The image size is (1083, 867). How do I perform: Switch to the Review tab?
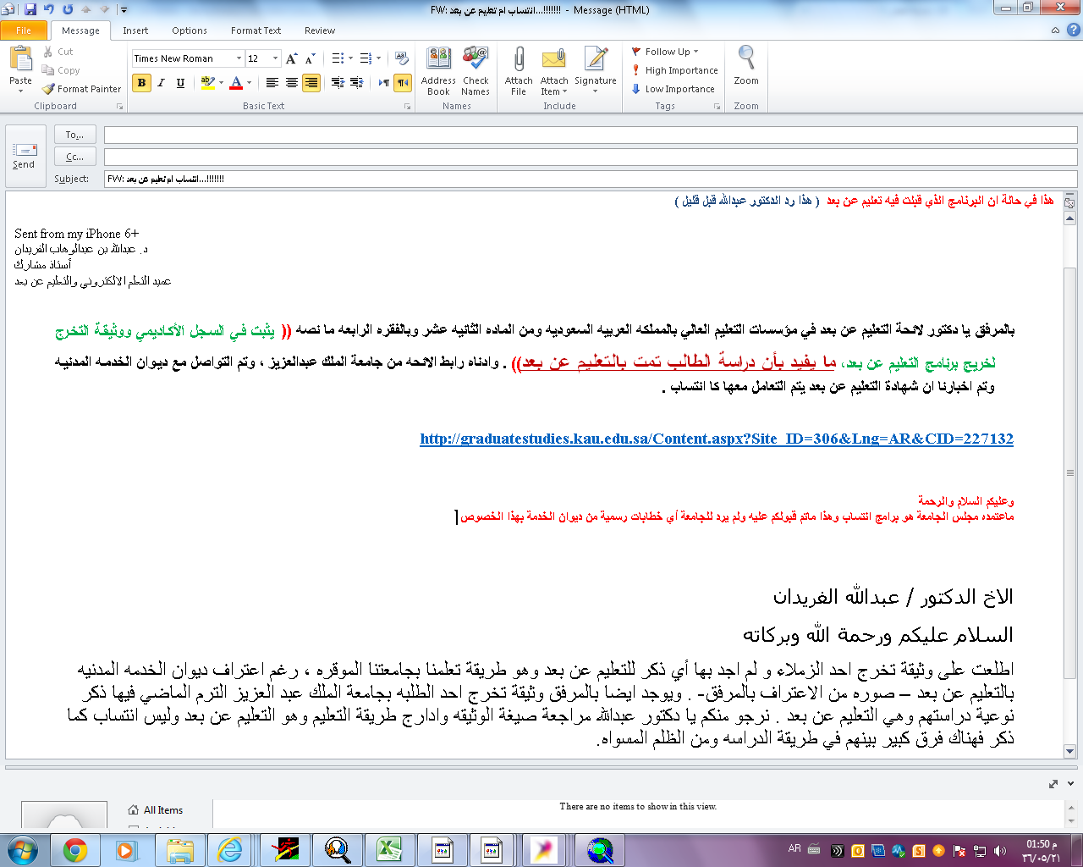click(x=320, y=30)
